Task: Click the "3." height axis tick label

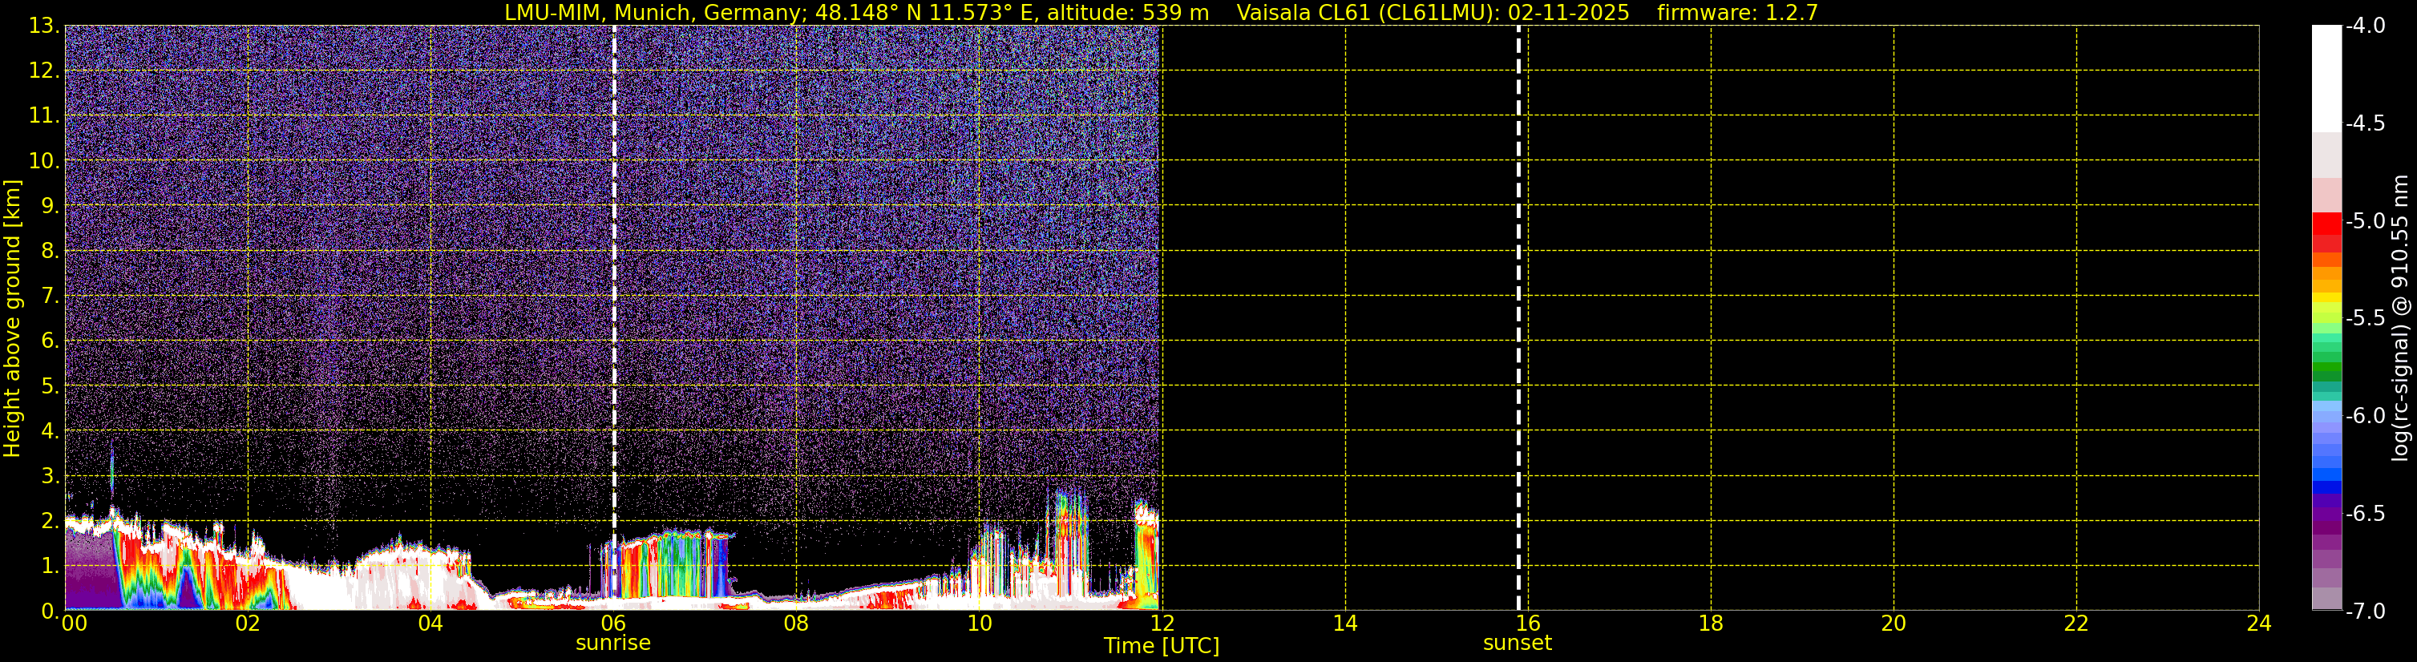Action: (x=50, y=475)
